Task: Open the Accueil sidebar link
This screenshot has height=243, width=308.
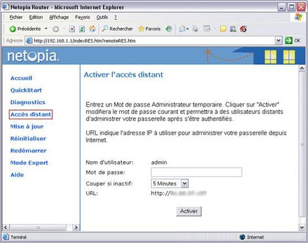Action: 21,78
